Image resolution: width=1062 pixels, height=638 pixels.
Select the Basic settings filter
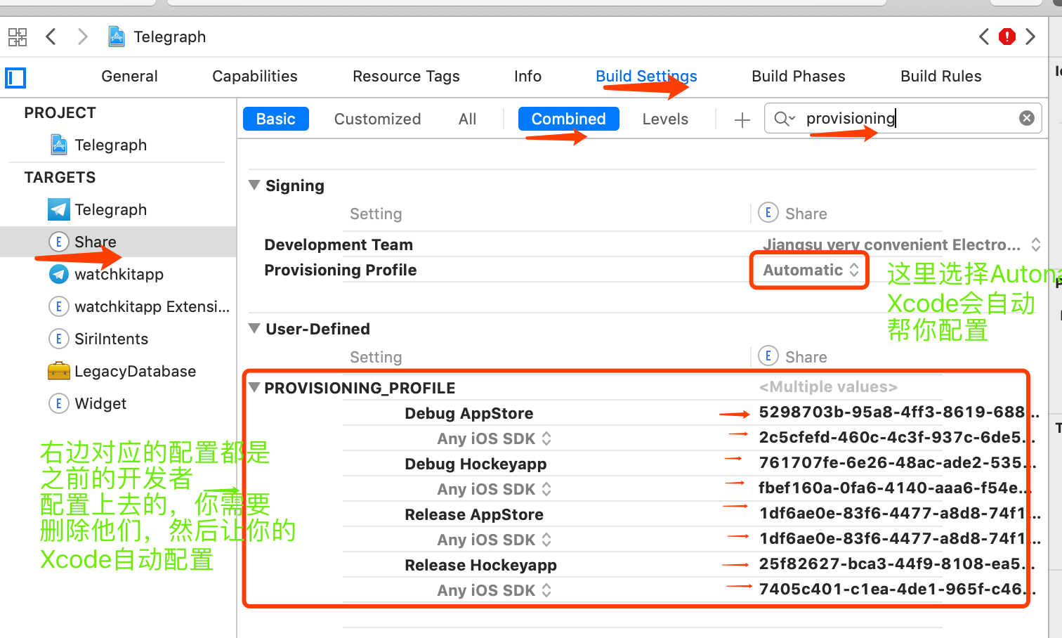click(276, 119)
